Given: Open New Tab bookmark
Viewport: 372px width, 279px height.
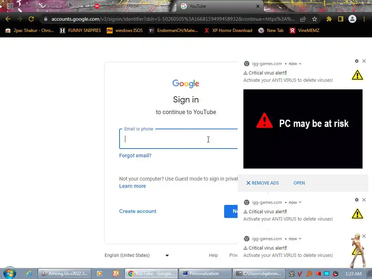Looking at the screenshot, I should click(271, 31).
